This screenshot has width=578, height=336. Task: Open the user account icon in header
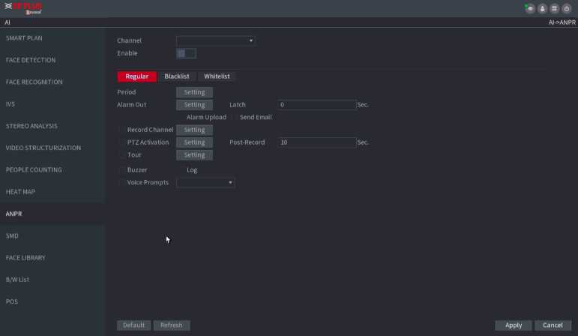(543, 8)
